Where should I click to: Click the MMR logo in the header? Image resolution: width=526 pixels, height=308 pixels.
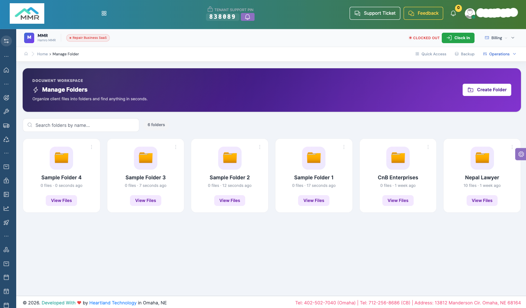click(x=27, y=14)
